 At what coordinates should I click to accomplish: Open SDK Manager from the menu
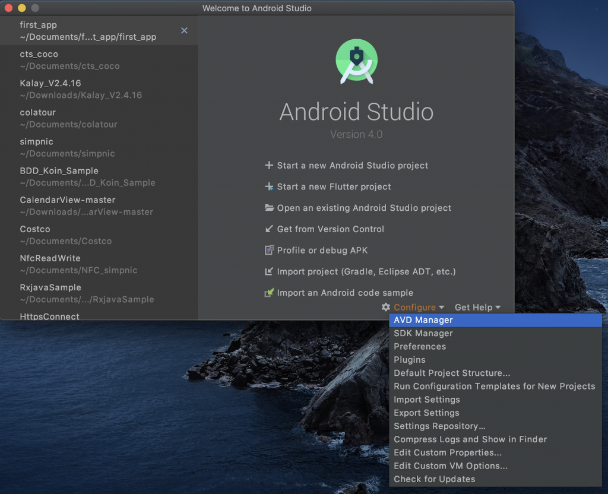(x=495, y=333)
